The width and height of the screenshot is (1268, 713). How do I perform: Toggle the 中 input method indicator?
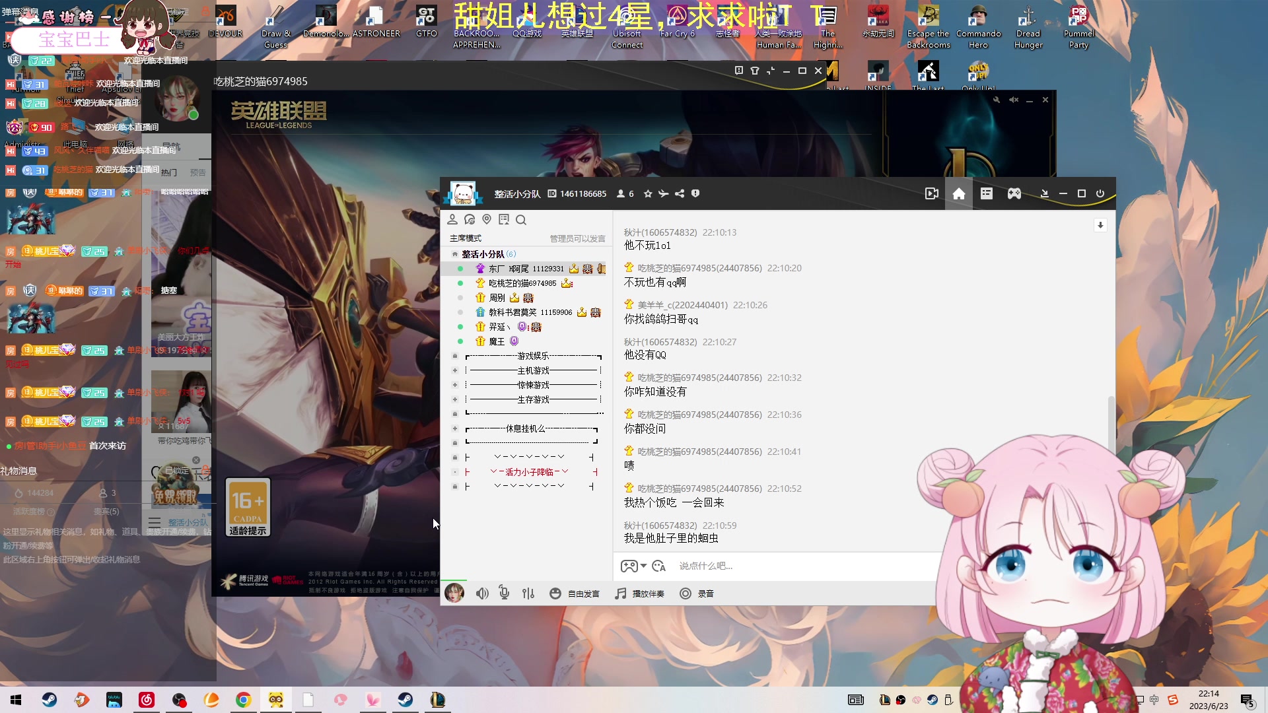click(x=1154, y=700)
